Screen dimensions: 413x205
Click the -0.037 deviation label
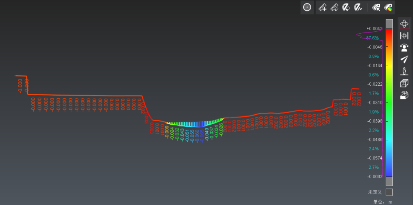[x=211, y=133]
